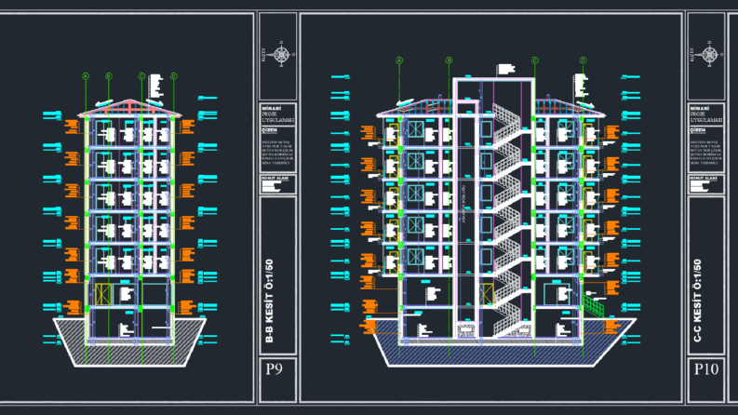The image size is (738, 415).
Task: Select grid axis bubble A in B-B section
Action: (x=86, y=76)
